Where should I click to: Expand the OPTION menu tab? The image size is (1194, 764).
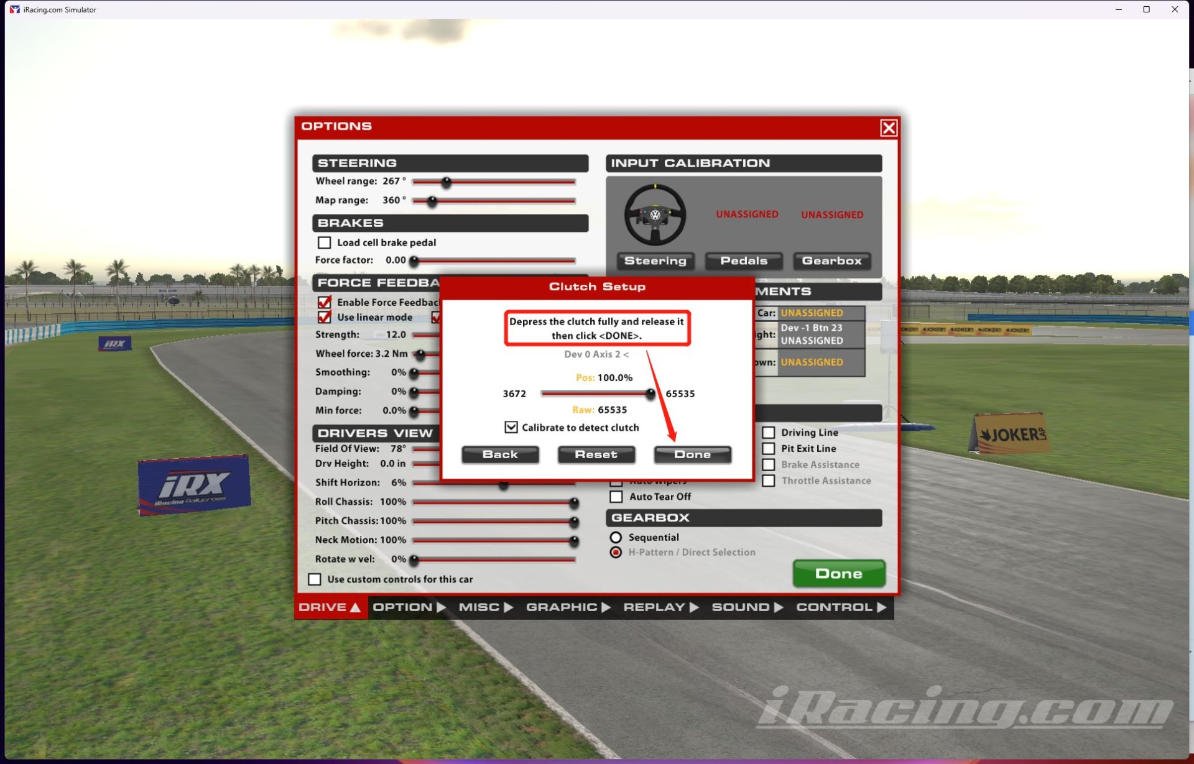tap(408, 607)
